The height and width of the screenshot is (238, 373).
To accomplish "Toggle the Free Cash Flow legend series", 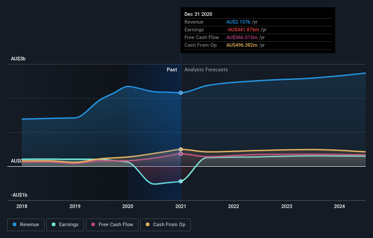I will point(112,225).
